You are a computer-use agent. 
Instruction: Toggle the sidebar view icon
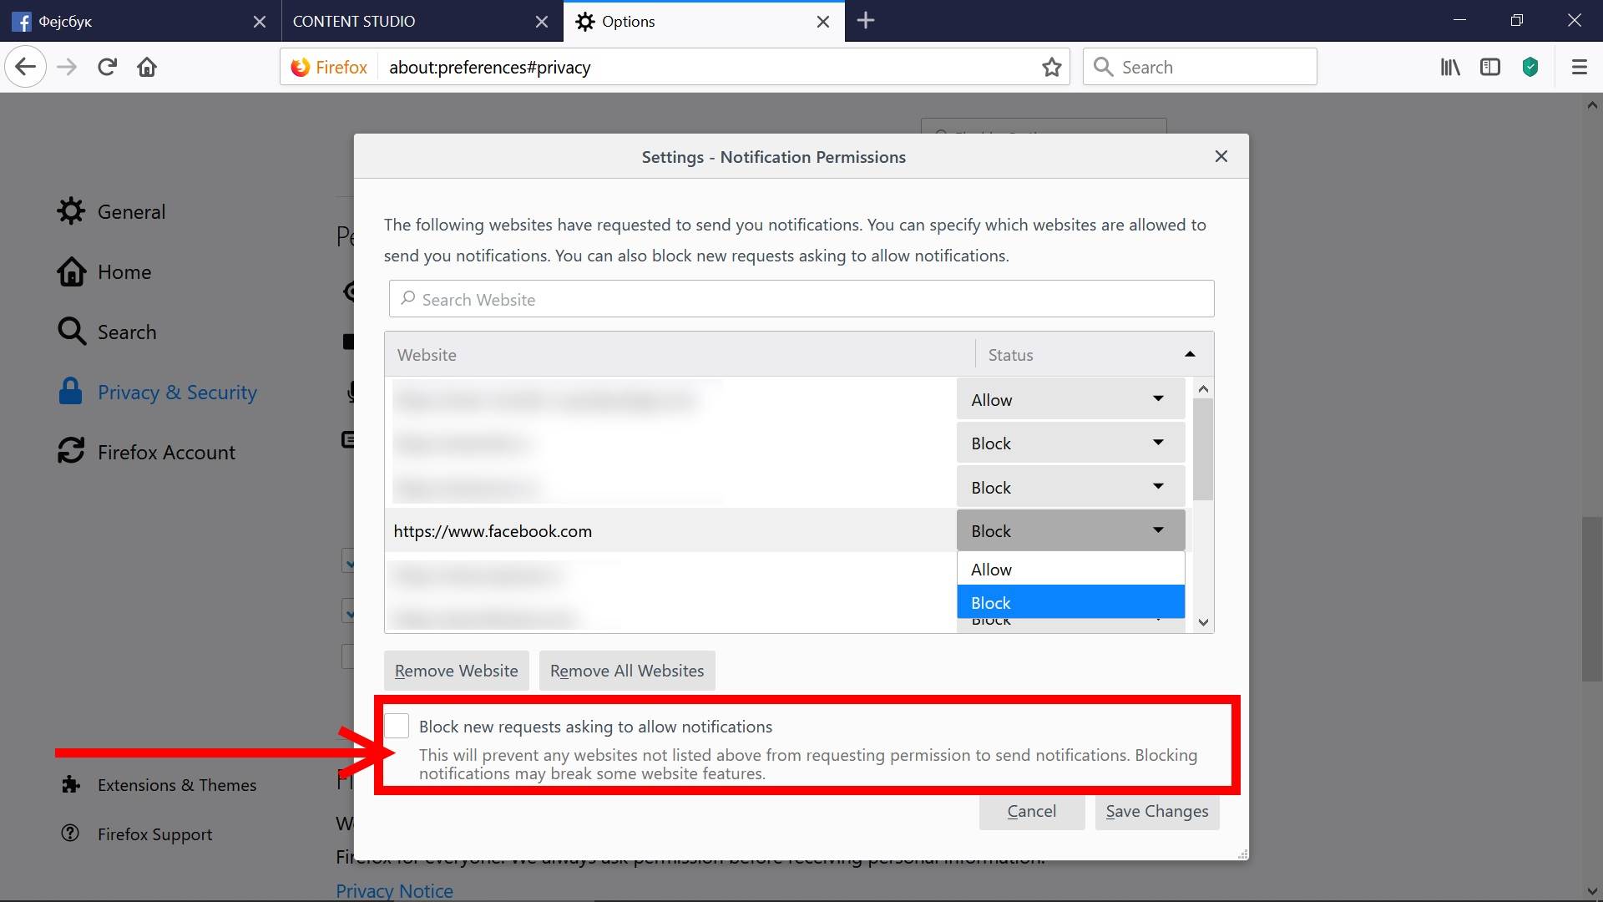point(1490,67)
